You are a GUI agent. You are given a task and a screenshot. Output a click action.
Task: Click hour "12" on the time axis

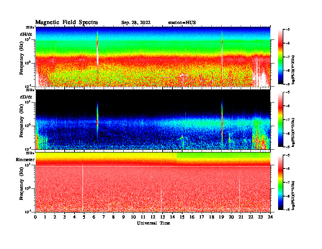tap(153, 217)
